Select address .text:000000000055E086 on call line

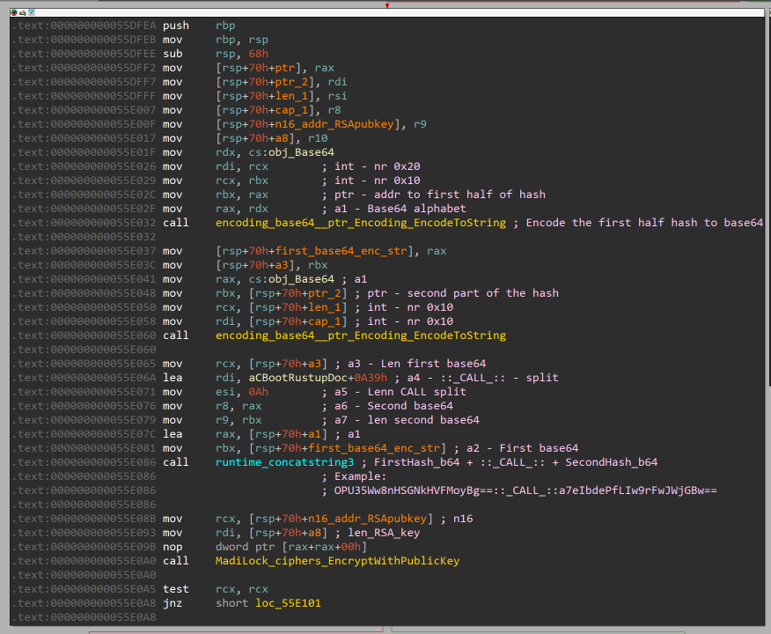coord(84,462)
